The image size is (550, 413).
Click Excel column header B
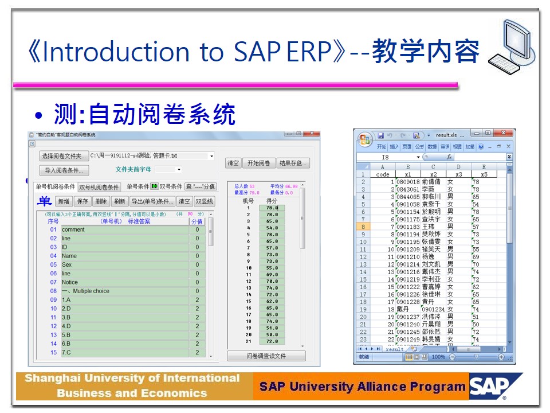click(x=408, y=167)
